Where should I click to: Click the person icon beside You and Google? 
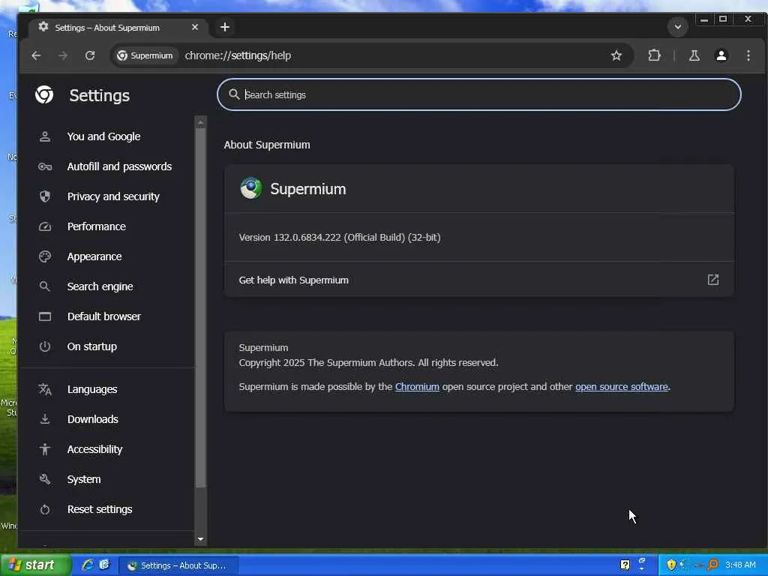tap(44, 136)
